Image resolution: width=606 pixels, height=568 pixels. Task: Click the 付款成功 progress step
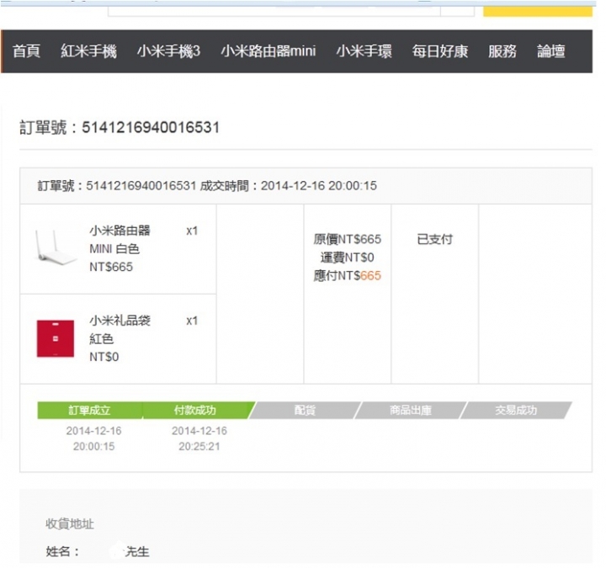point(196,411)
